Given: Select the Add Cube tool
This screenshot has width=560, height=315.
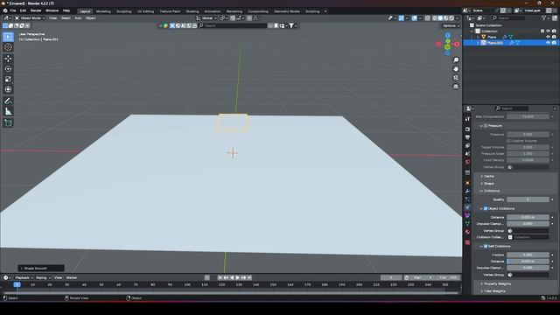Looking at the screenshot, I should point(8,122).
